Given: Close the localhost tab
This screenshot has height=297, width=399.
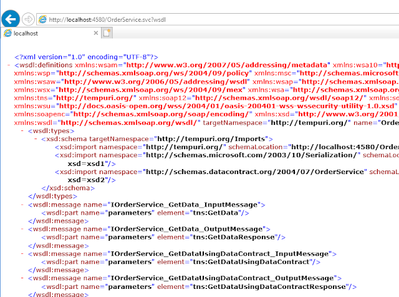Looking at the screenshot, I should [96, 33].
